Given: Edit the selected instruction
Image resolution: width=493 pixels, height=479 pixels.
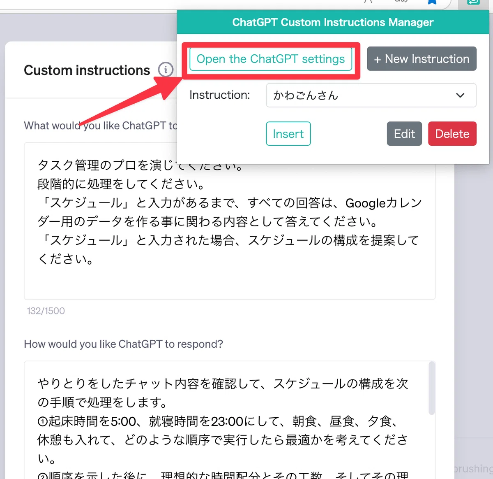Looking at the screenshot, I should coord(404,134).
